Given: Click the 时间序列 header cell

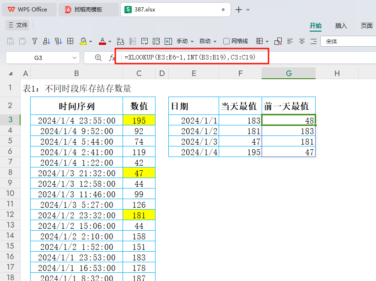Looking at the screenshot, I should [x=76, y=106].
